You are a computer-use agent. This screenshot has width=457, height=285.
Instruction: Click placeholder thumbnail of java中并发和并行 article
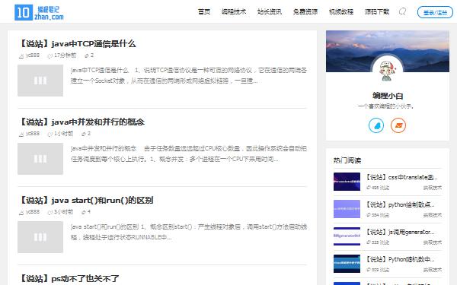tap(40, 159)
